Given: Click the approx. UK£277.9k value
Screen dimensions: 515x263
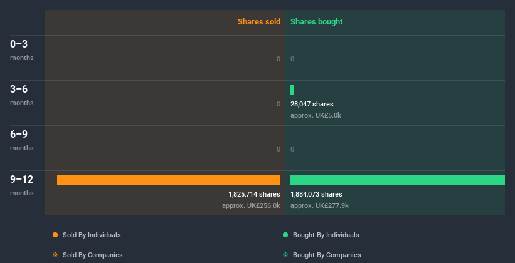Looking at the screenshot, I should click(x=319, y=205).
